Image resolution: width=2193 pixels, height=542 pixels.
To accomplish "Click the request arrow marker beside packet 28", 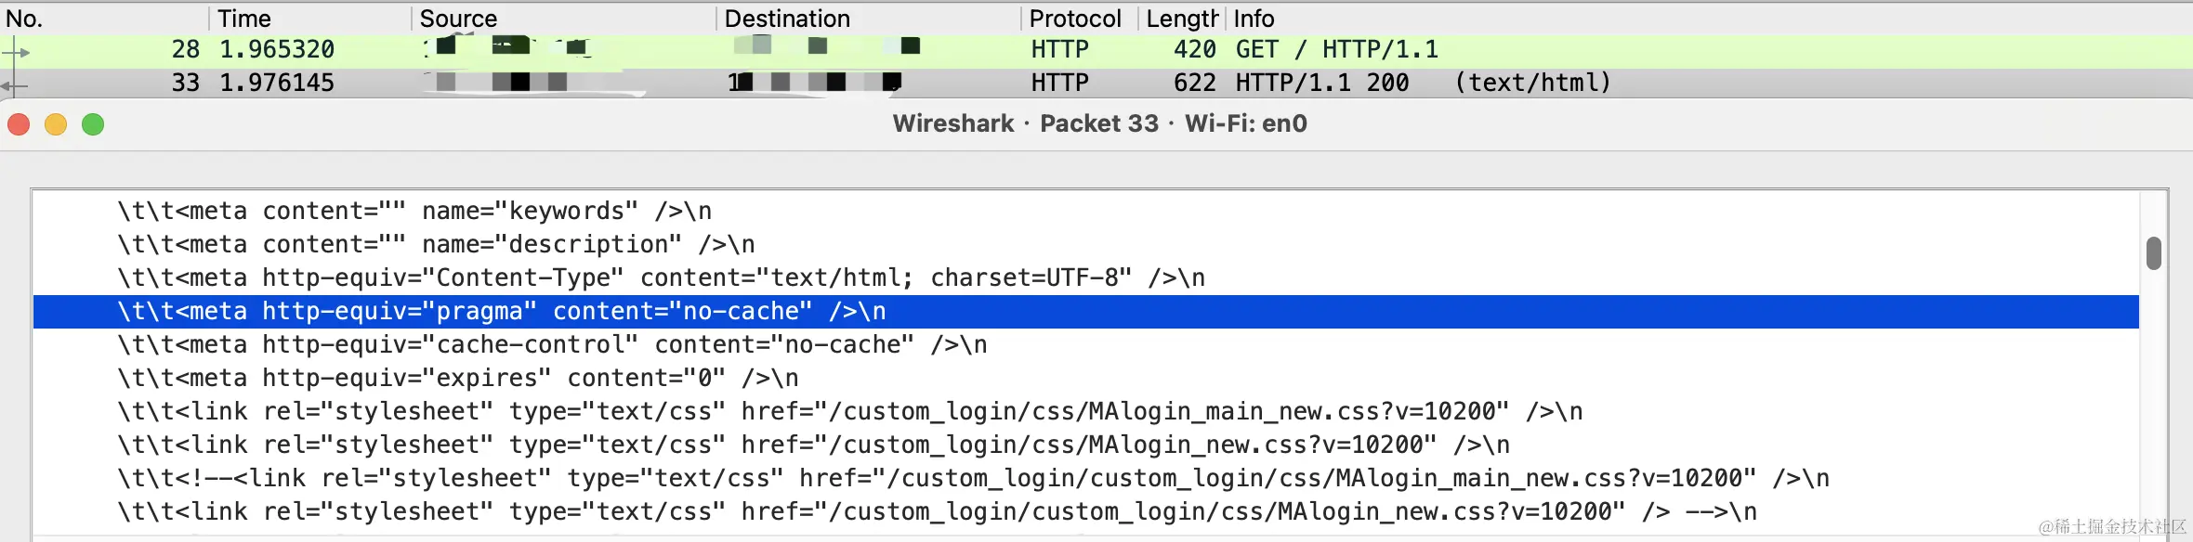I will click(17, 52).
